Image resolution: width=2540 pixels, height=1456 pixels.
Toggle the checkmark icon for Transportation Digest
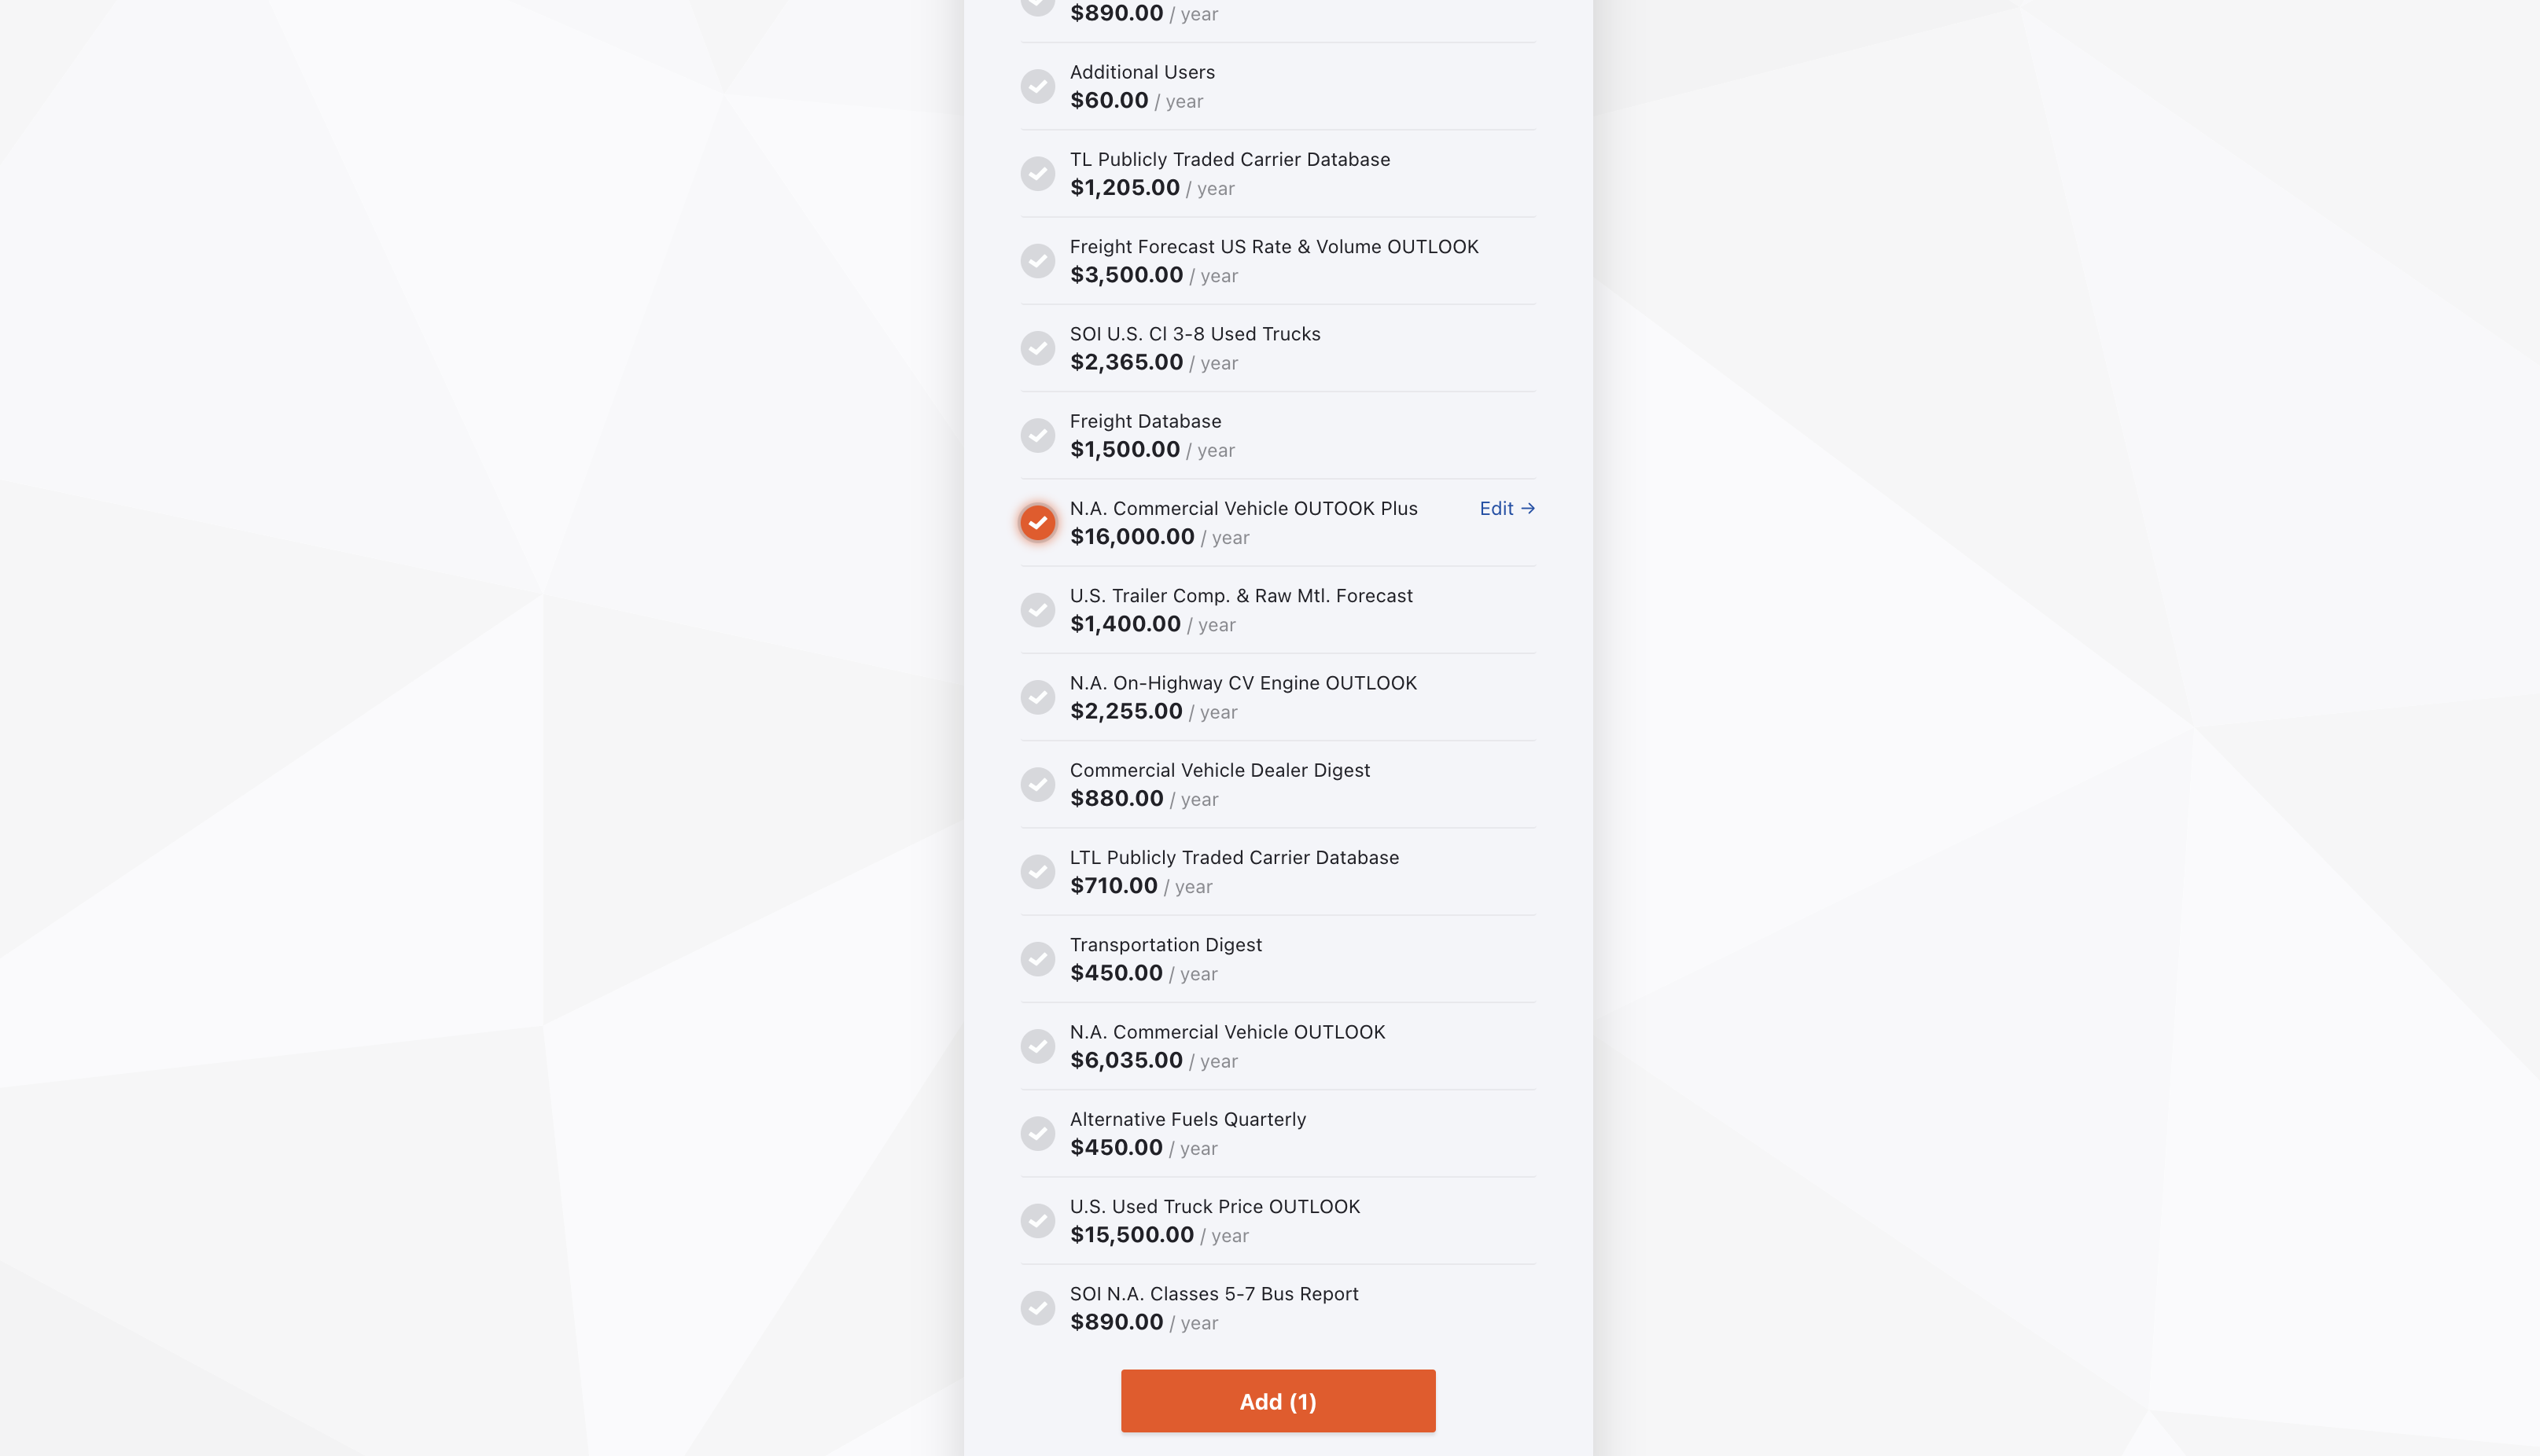(x=1036, y=959)
